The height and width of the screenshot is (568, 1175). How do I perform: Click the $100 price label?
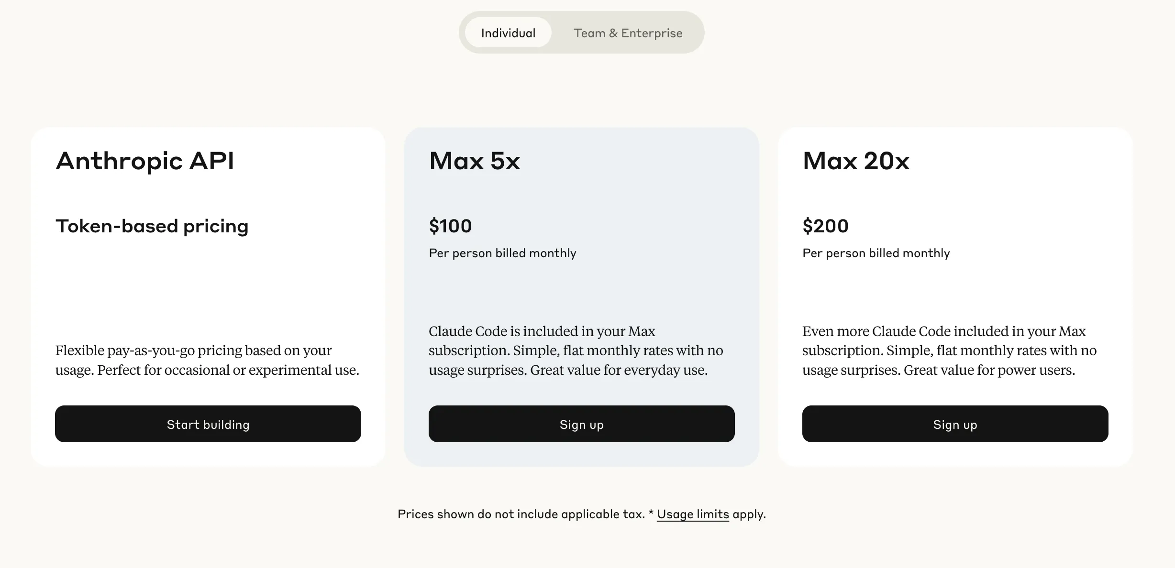tap(450, 226)
